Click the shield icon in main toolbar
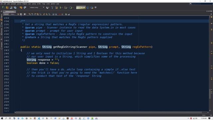The width and height of the screenshot is (213, 120). tap(96, 8)
